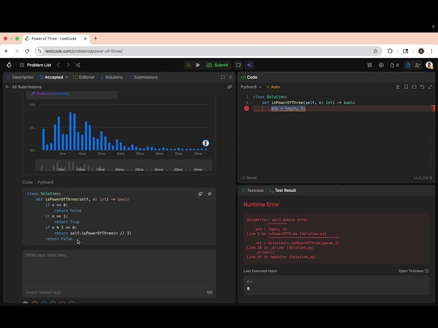Reset code to default icon

(x=422, y=87)
